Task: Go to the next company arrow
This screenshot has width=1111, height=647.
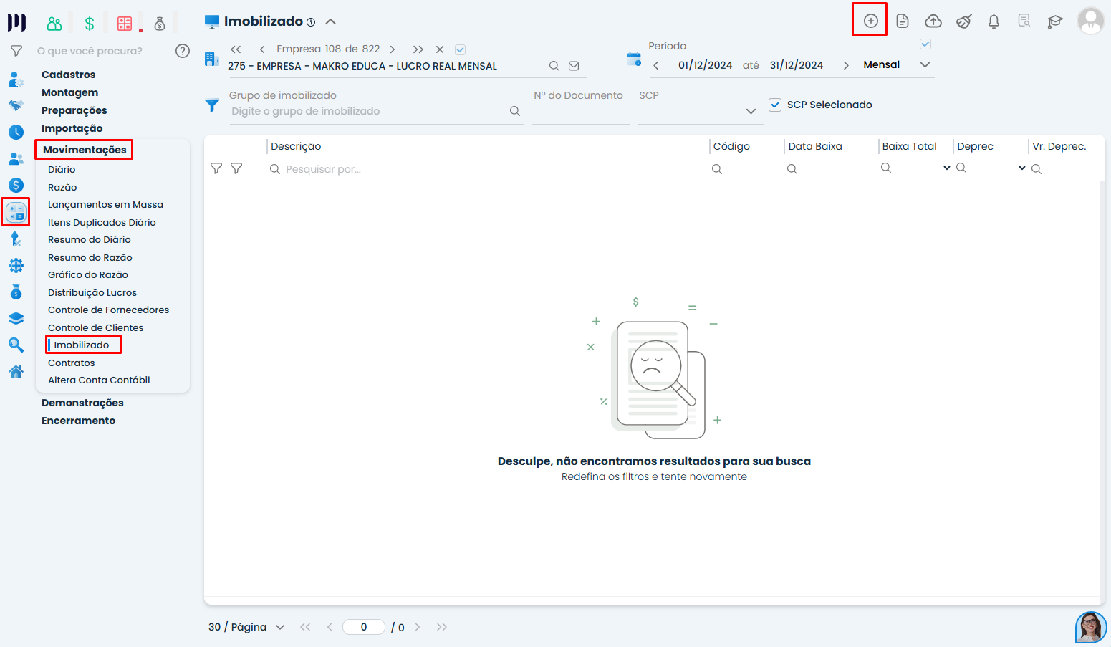Action: tap(393, 49)
